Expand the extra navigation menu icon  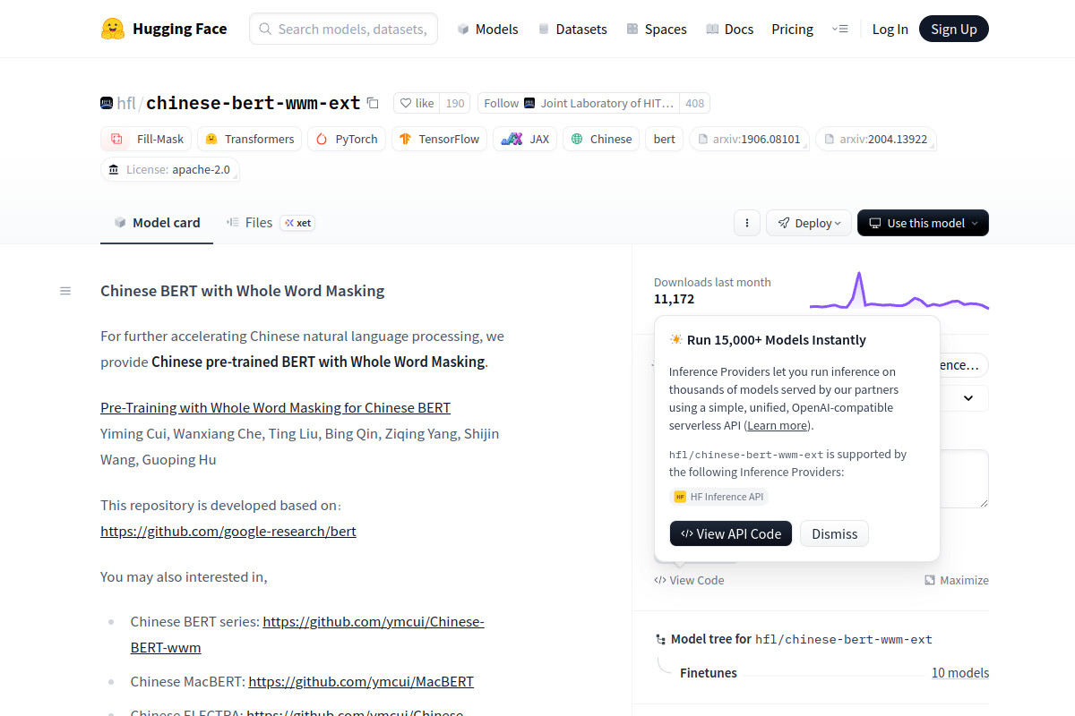[x=839, y=29]
